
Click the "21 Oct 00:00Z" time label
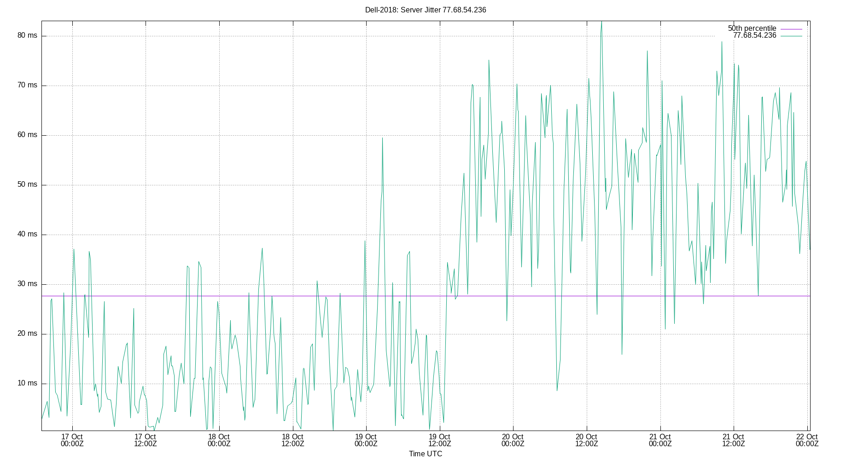click(x=660, y=440)
